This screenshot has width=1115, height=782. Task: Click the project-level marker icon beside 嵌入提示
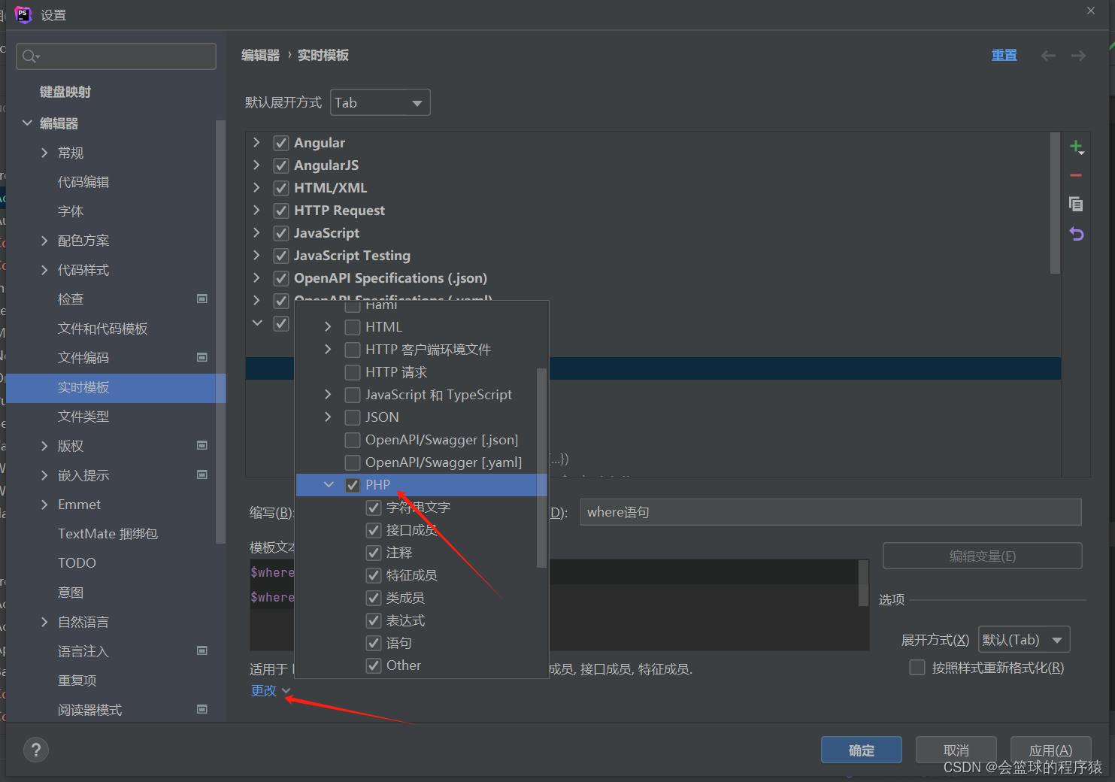(202, 474)
